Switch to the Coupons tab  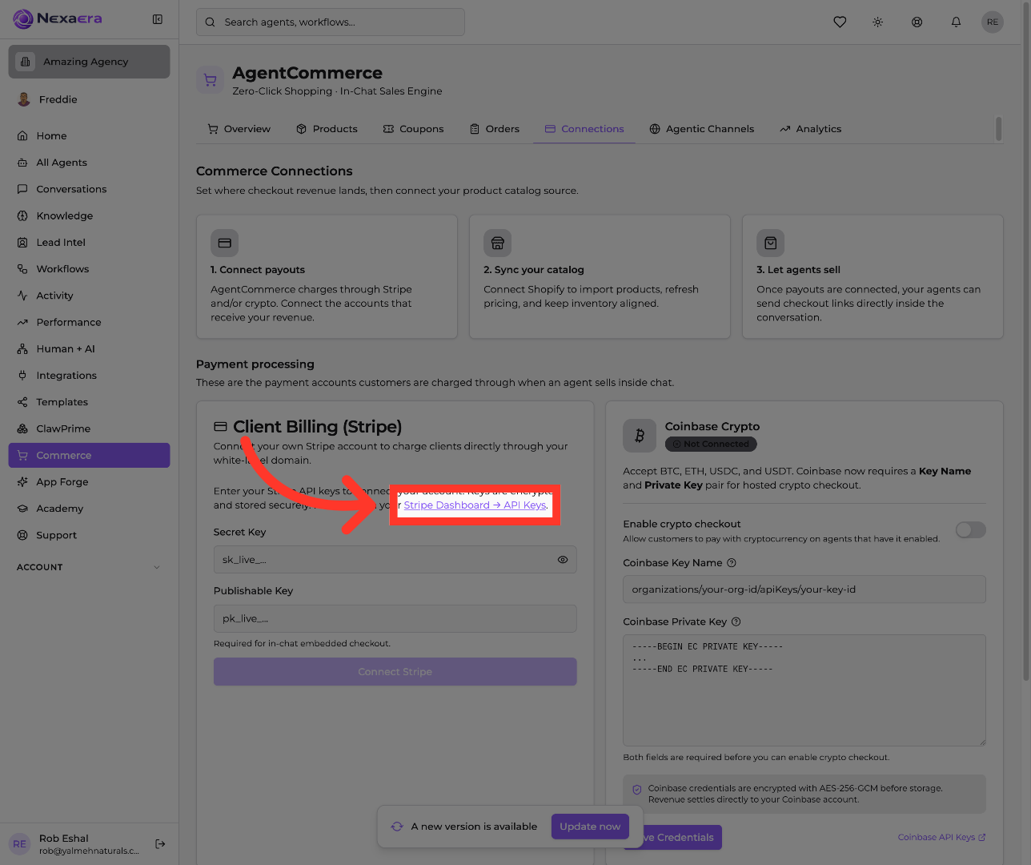(x=413, y=129)
